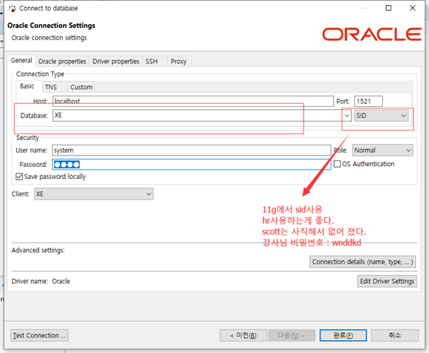The height and width of the screenshot is (353, 429).
Task: Click the 취소 cancel button
Action: tap(395, 335)
